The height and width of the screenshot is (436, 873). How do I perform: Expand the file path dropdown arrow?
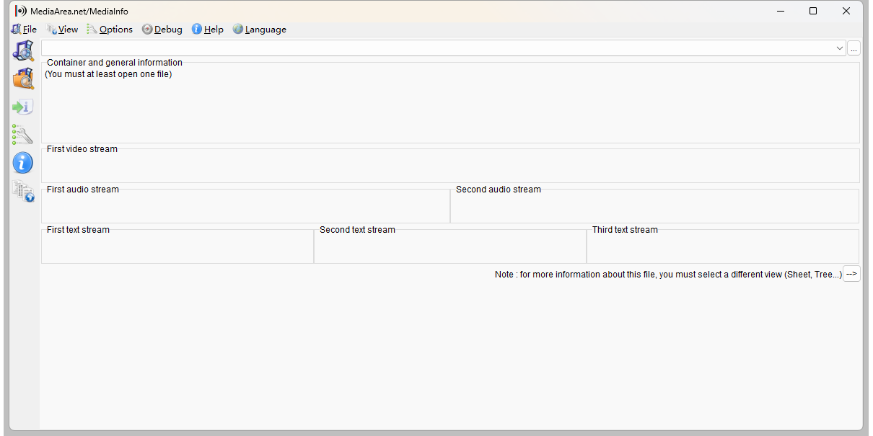point(839,48)
